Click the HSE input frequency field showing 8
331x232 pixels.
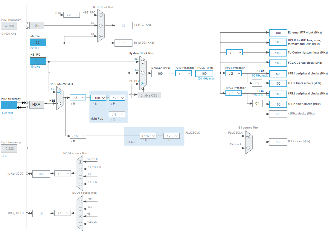(9, 105)
